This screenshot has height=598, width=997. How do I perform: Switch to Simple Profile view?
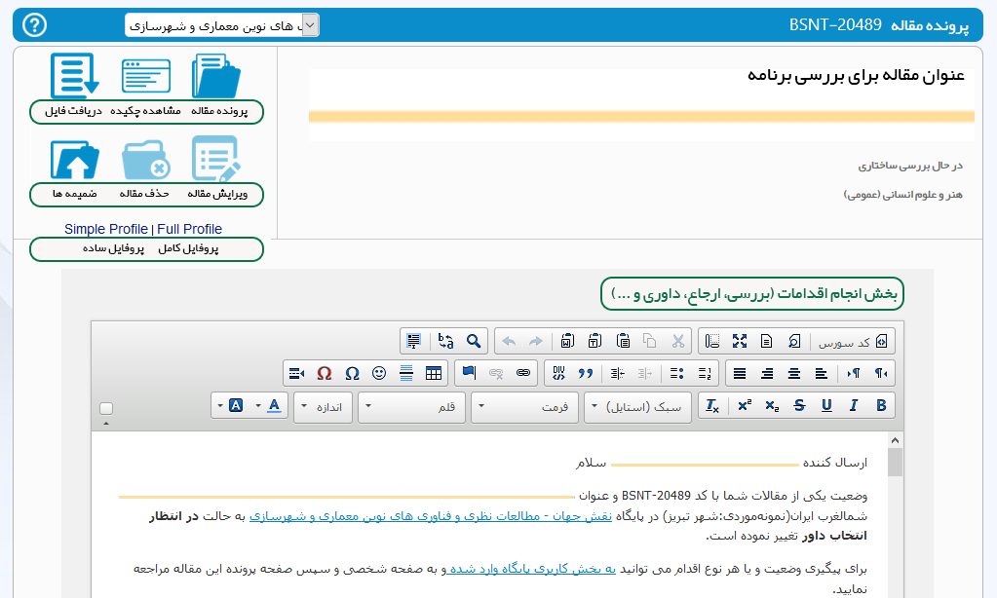click(x=105, y=229)
